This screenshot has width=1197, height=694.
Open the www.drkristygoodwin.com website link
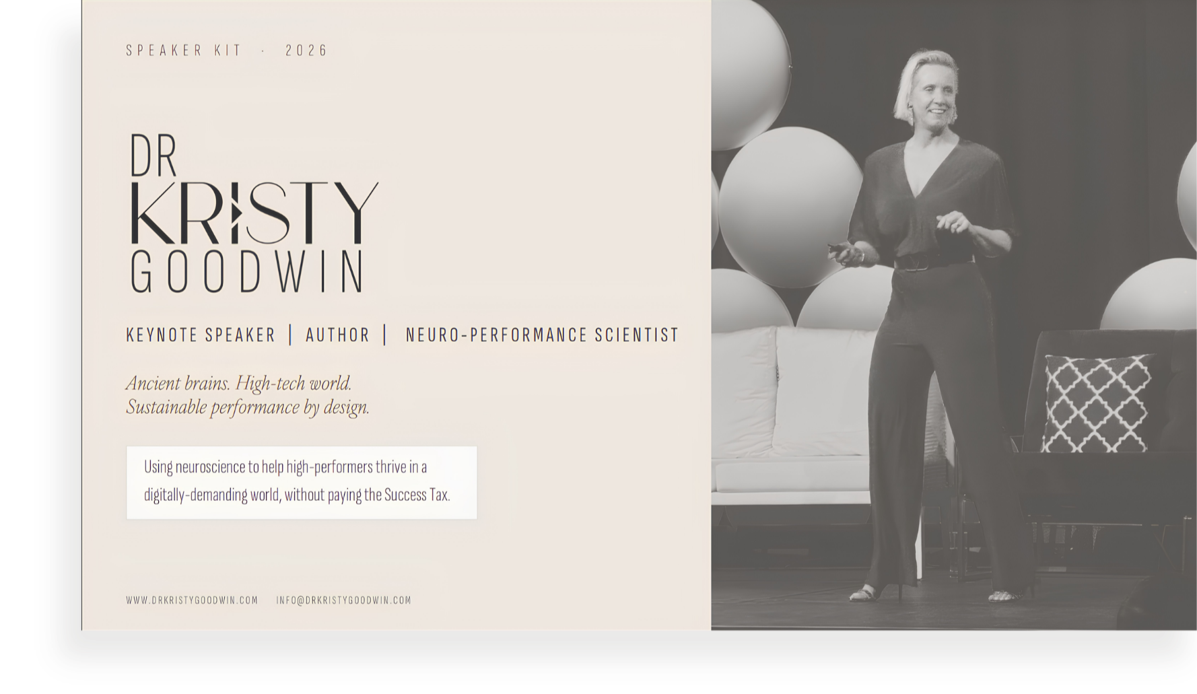192,600
